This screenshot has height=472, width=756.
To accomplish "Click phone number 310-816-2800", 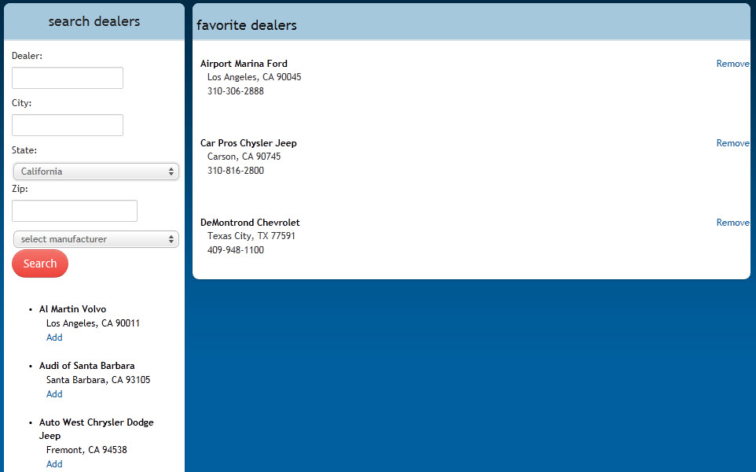I will [236, 171].
